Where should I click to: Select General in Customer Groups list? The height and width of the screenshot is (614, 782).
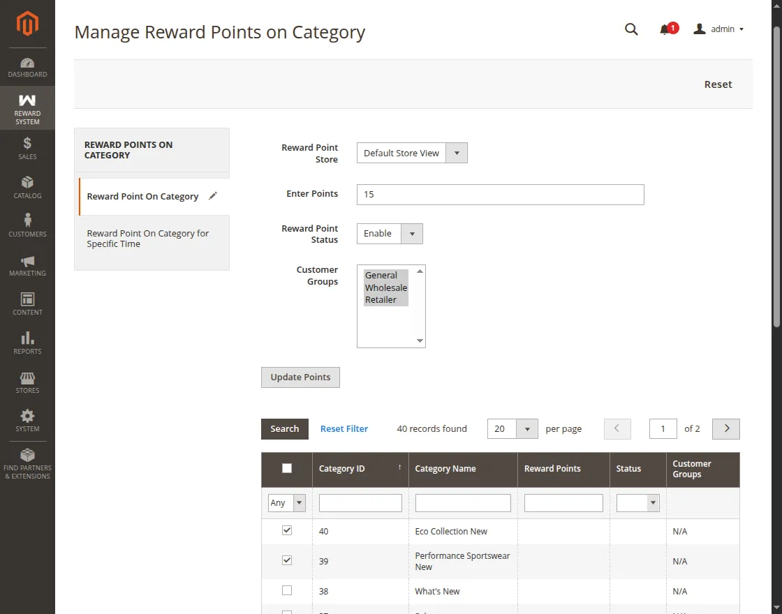[x=385, y=275]
